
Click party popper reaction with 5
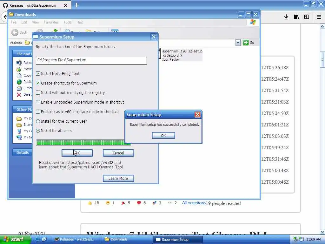click(126, 203)
